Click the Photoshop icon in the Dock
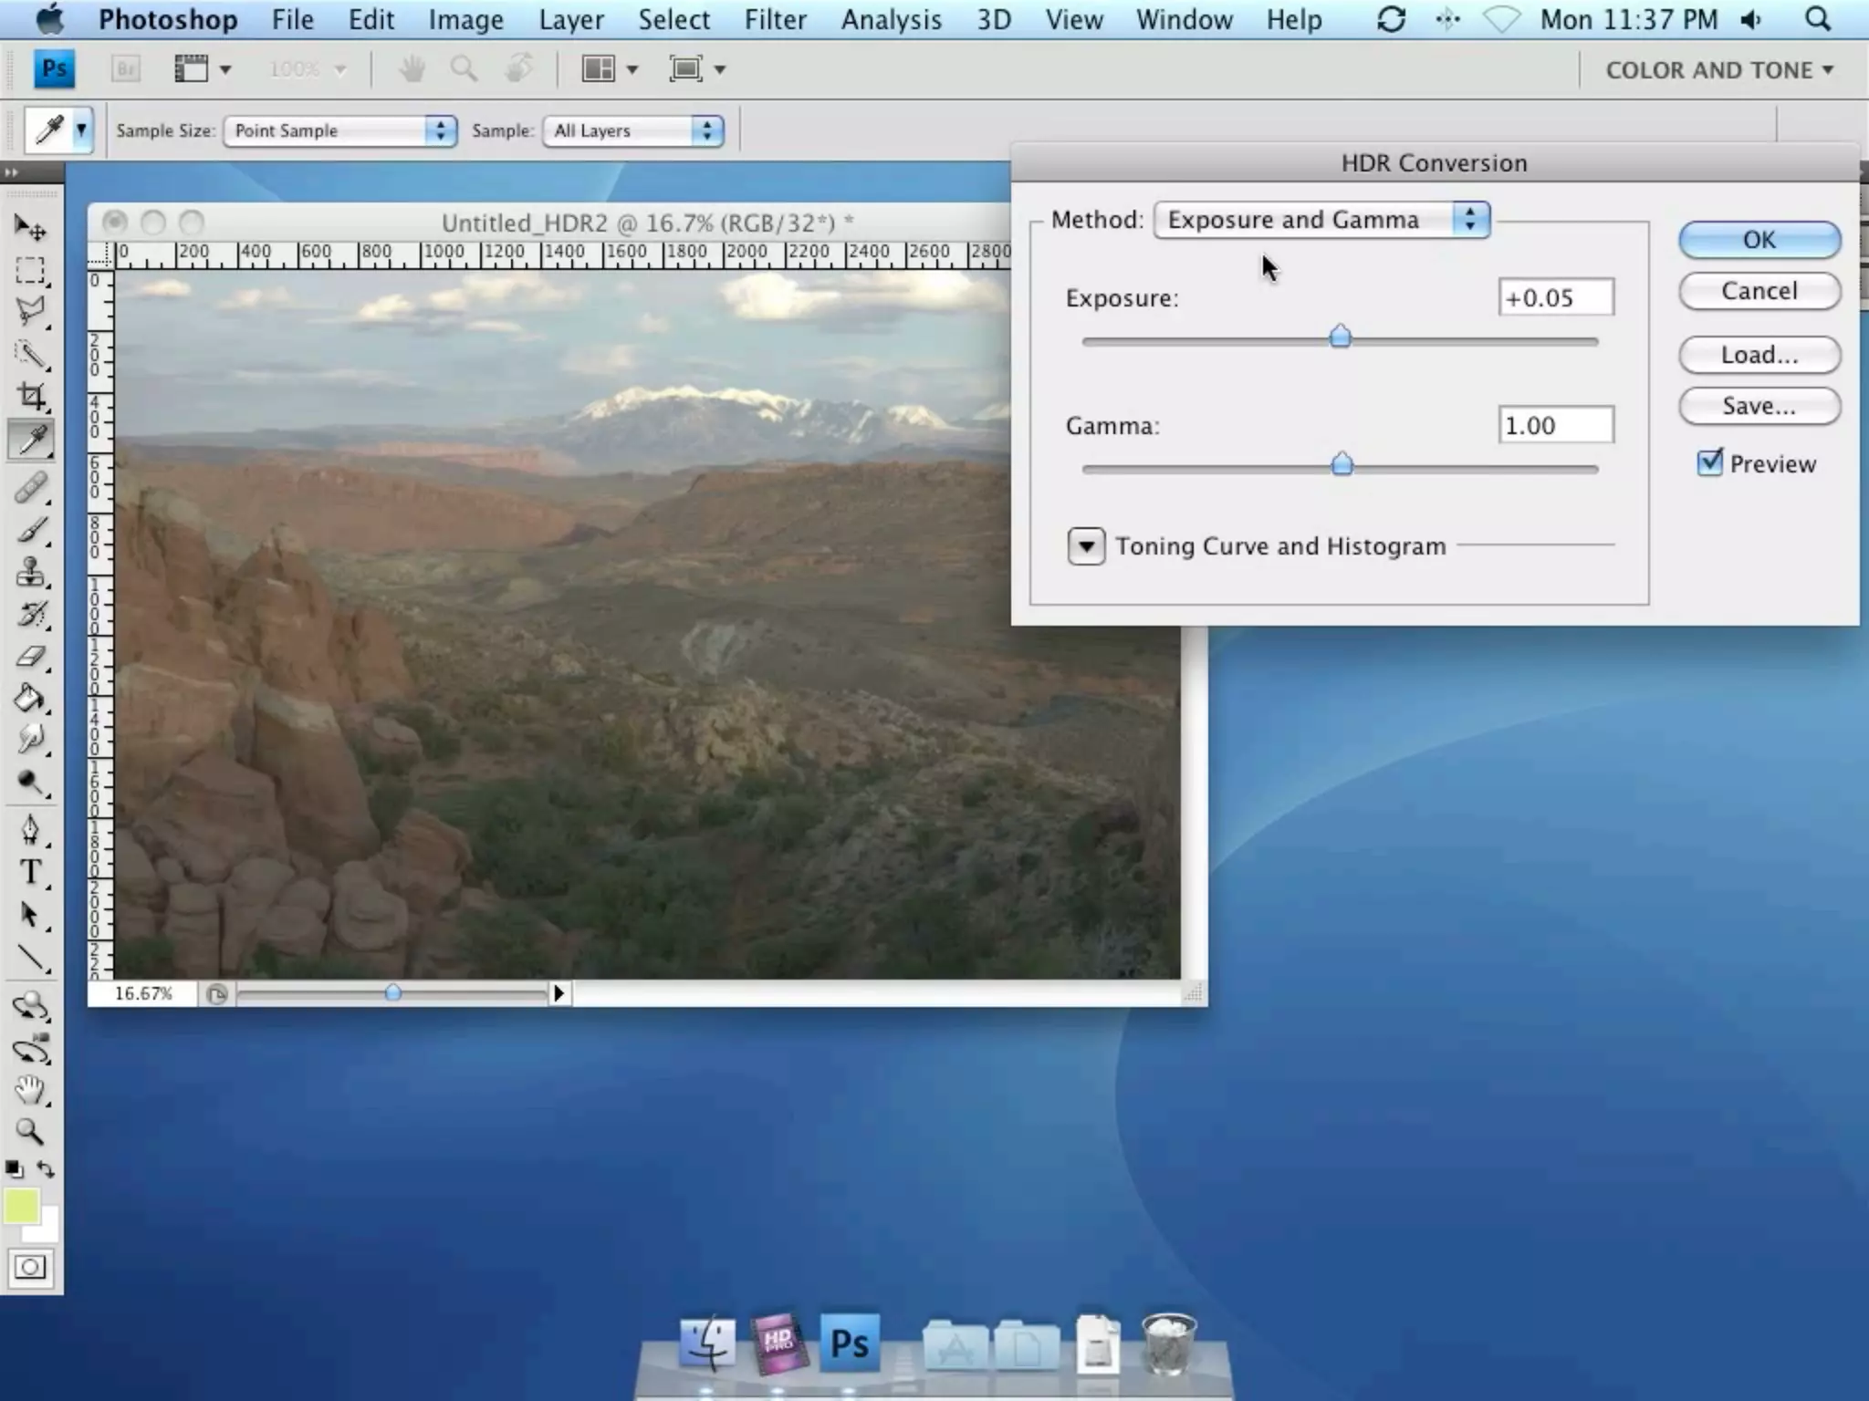 click(x=849, y=1344)
